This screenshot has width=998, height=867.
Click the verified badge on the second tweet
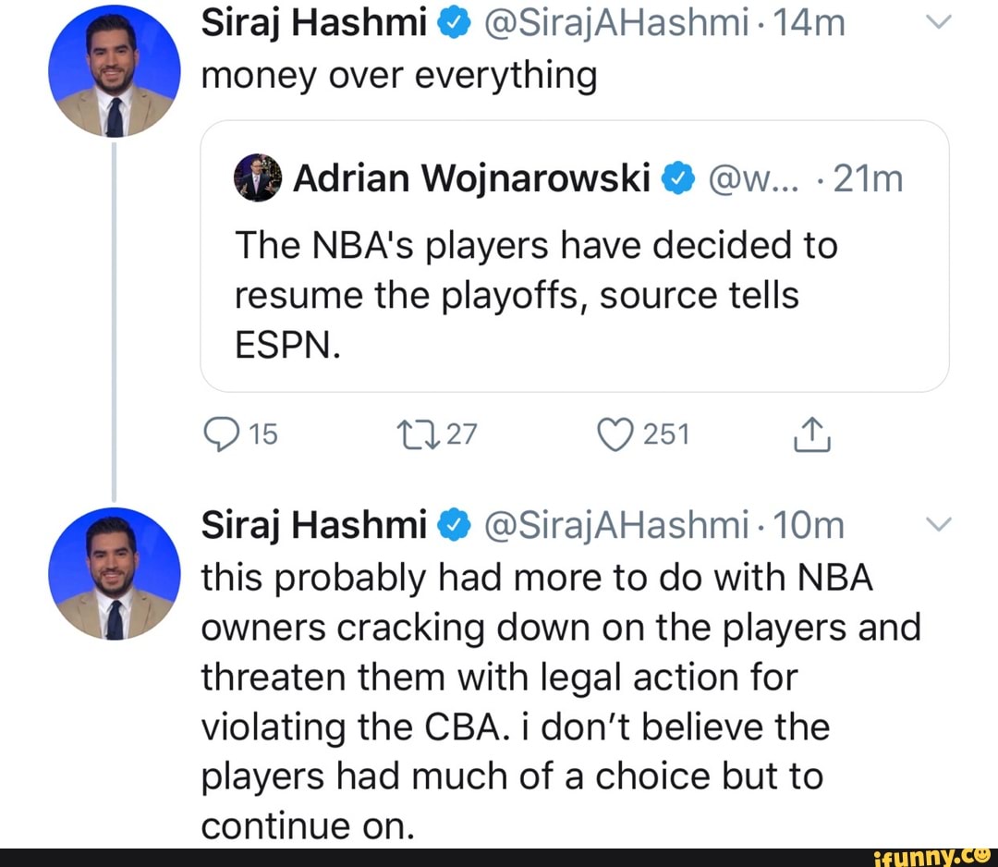[455, 524]
